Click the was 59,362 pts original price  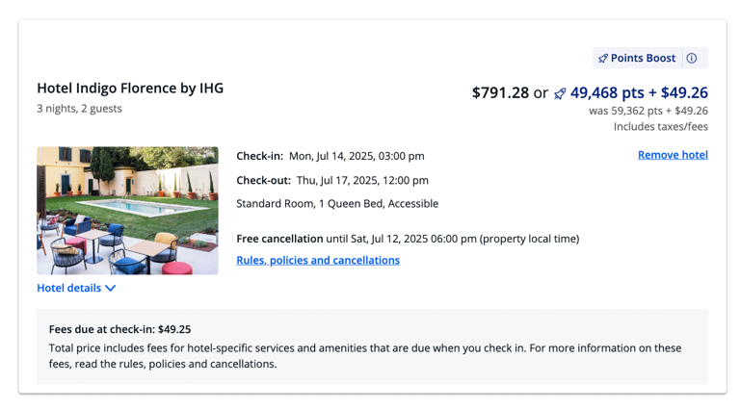[648, 111]
